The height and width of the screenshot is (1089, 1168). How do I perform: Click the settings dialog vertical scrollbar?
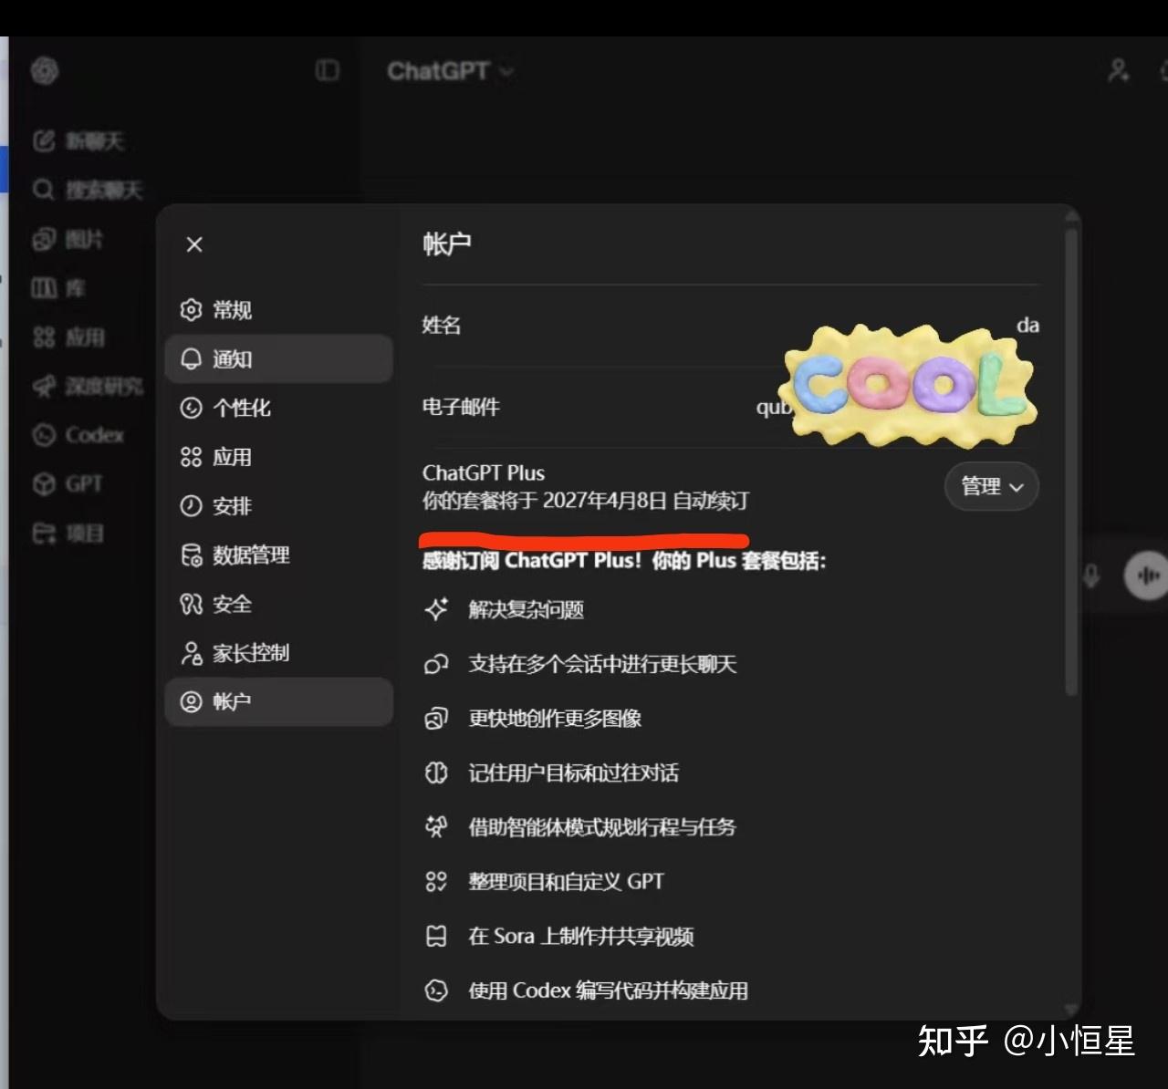[x=1071, y=461]
